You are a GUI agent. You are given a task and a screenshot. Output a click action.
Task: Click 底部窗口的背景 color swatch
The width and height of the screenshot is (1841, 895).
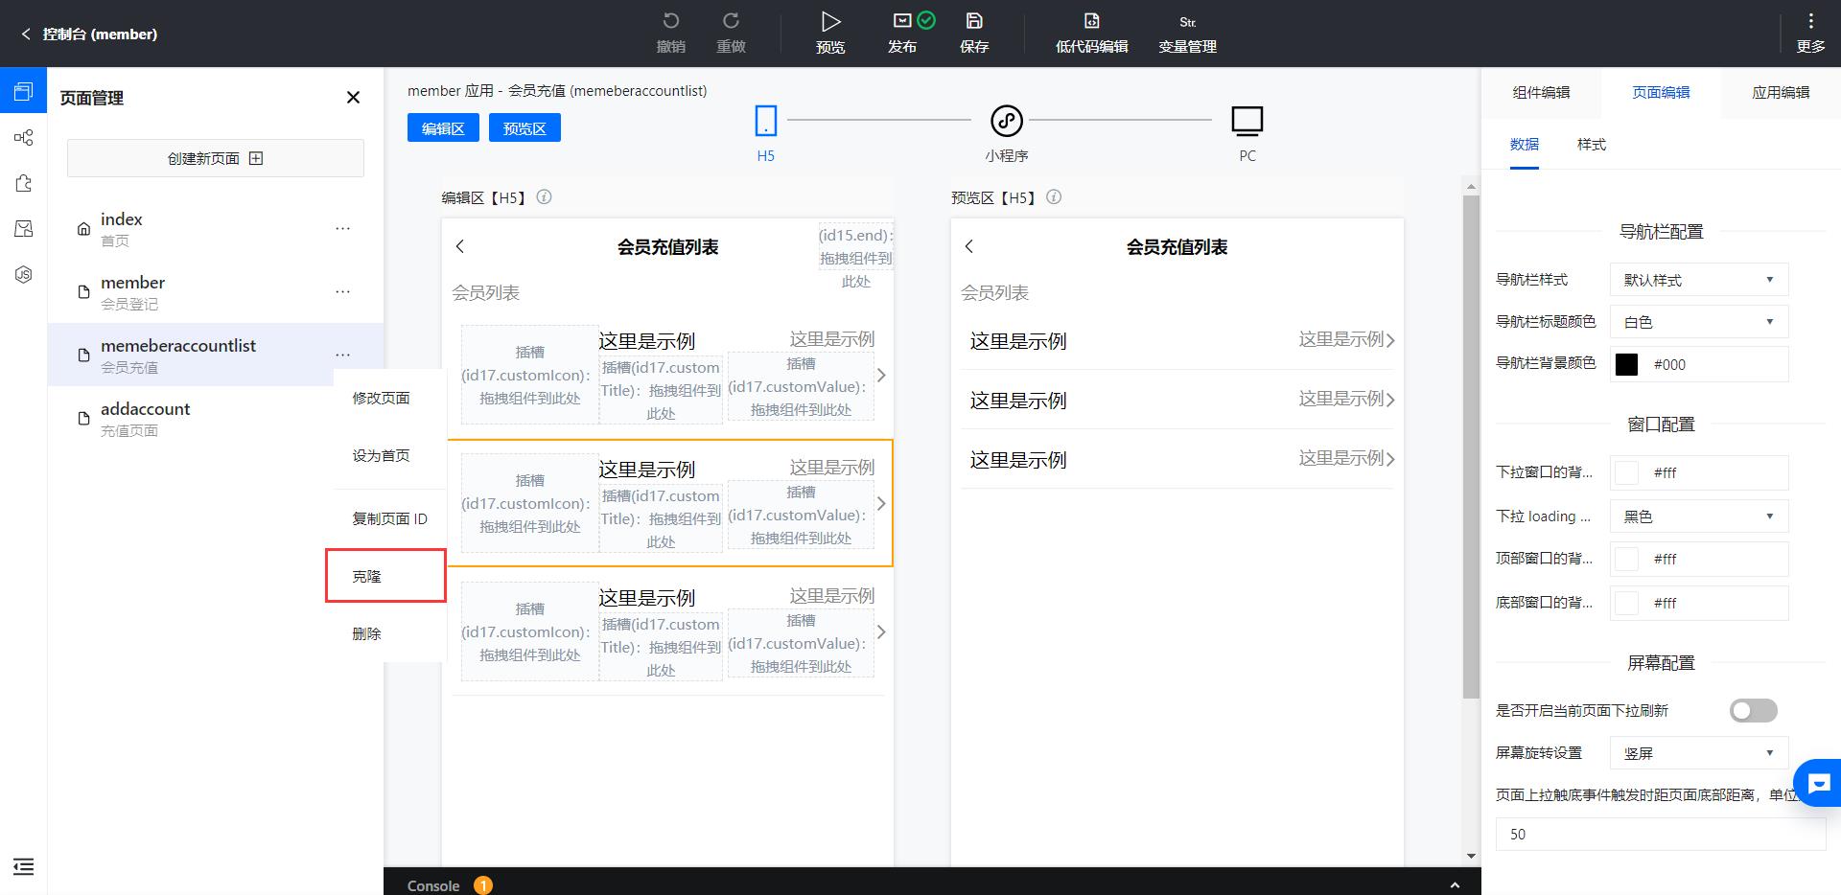[x=1626, y=603]
